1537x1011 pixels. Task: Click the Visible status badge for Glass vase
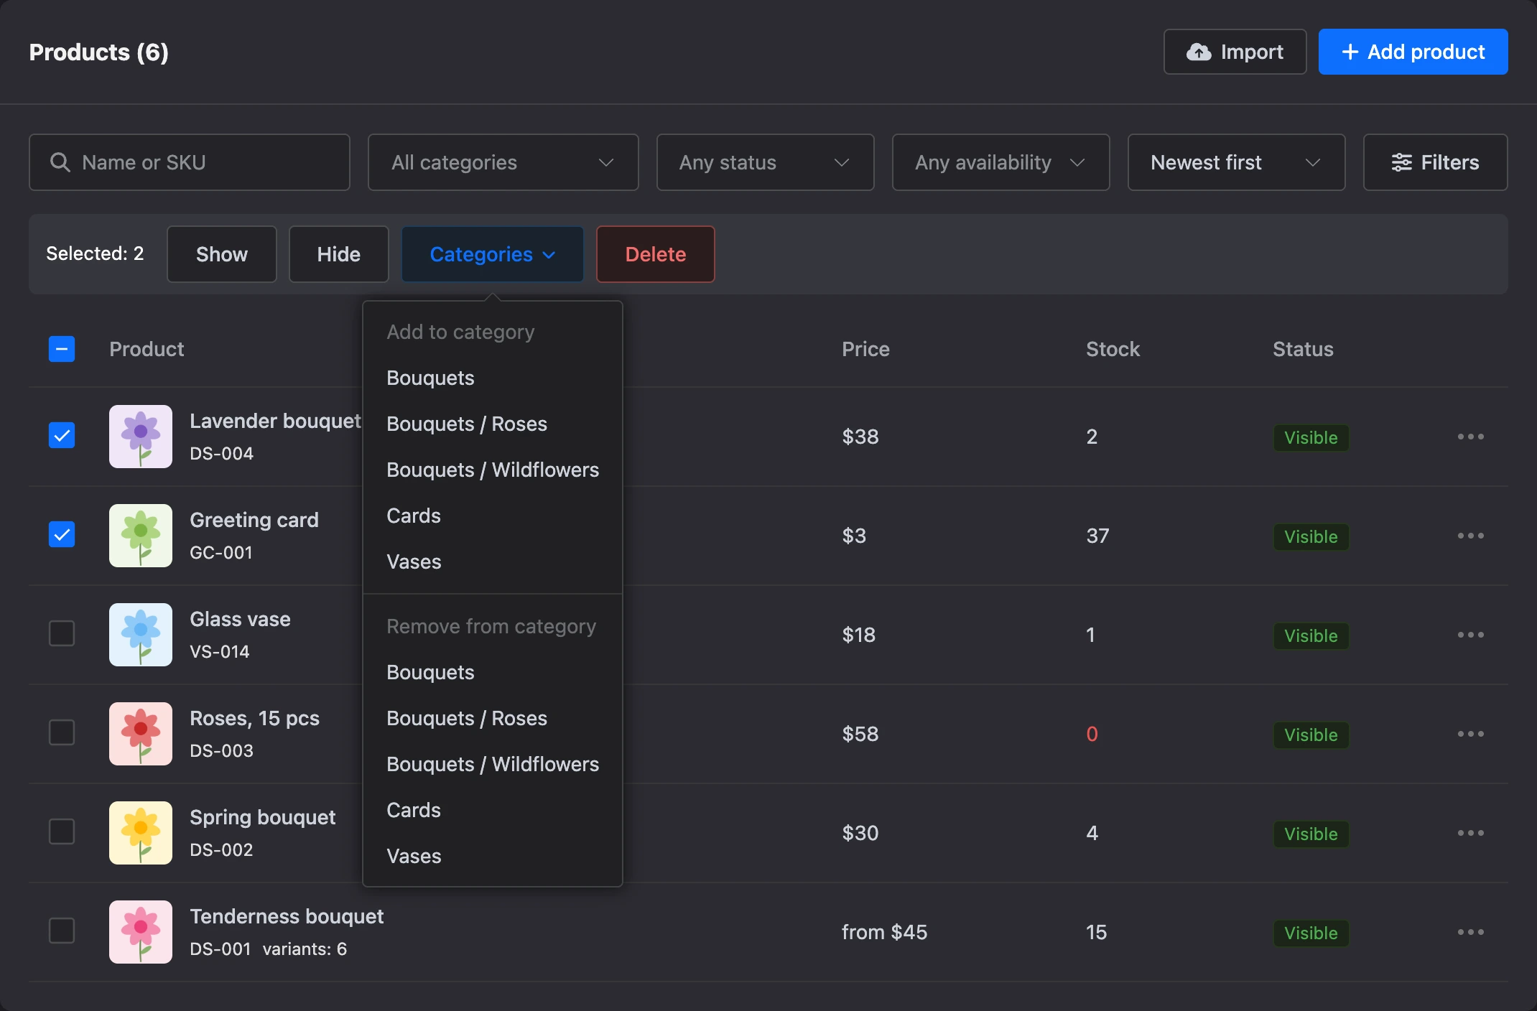(1311, 636)
